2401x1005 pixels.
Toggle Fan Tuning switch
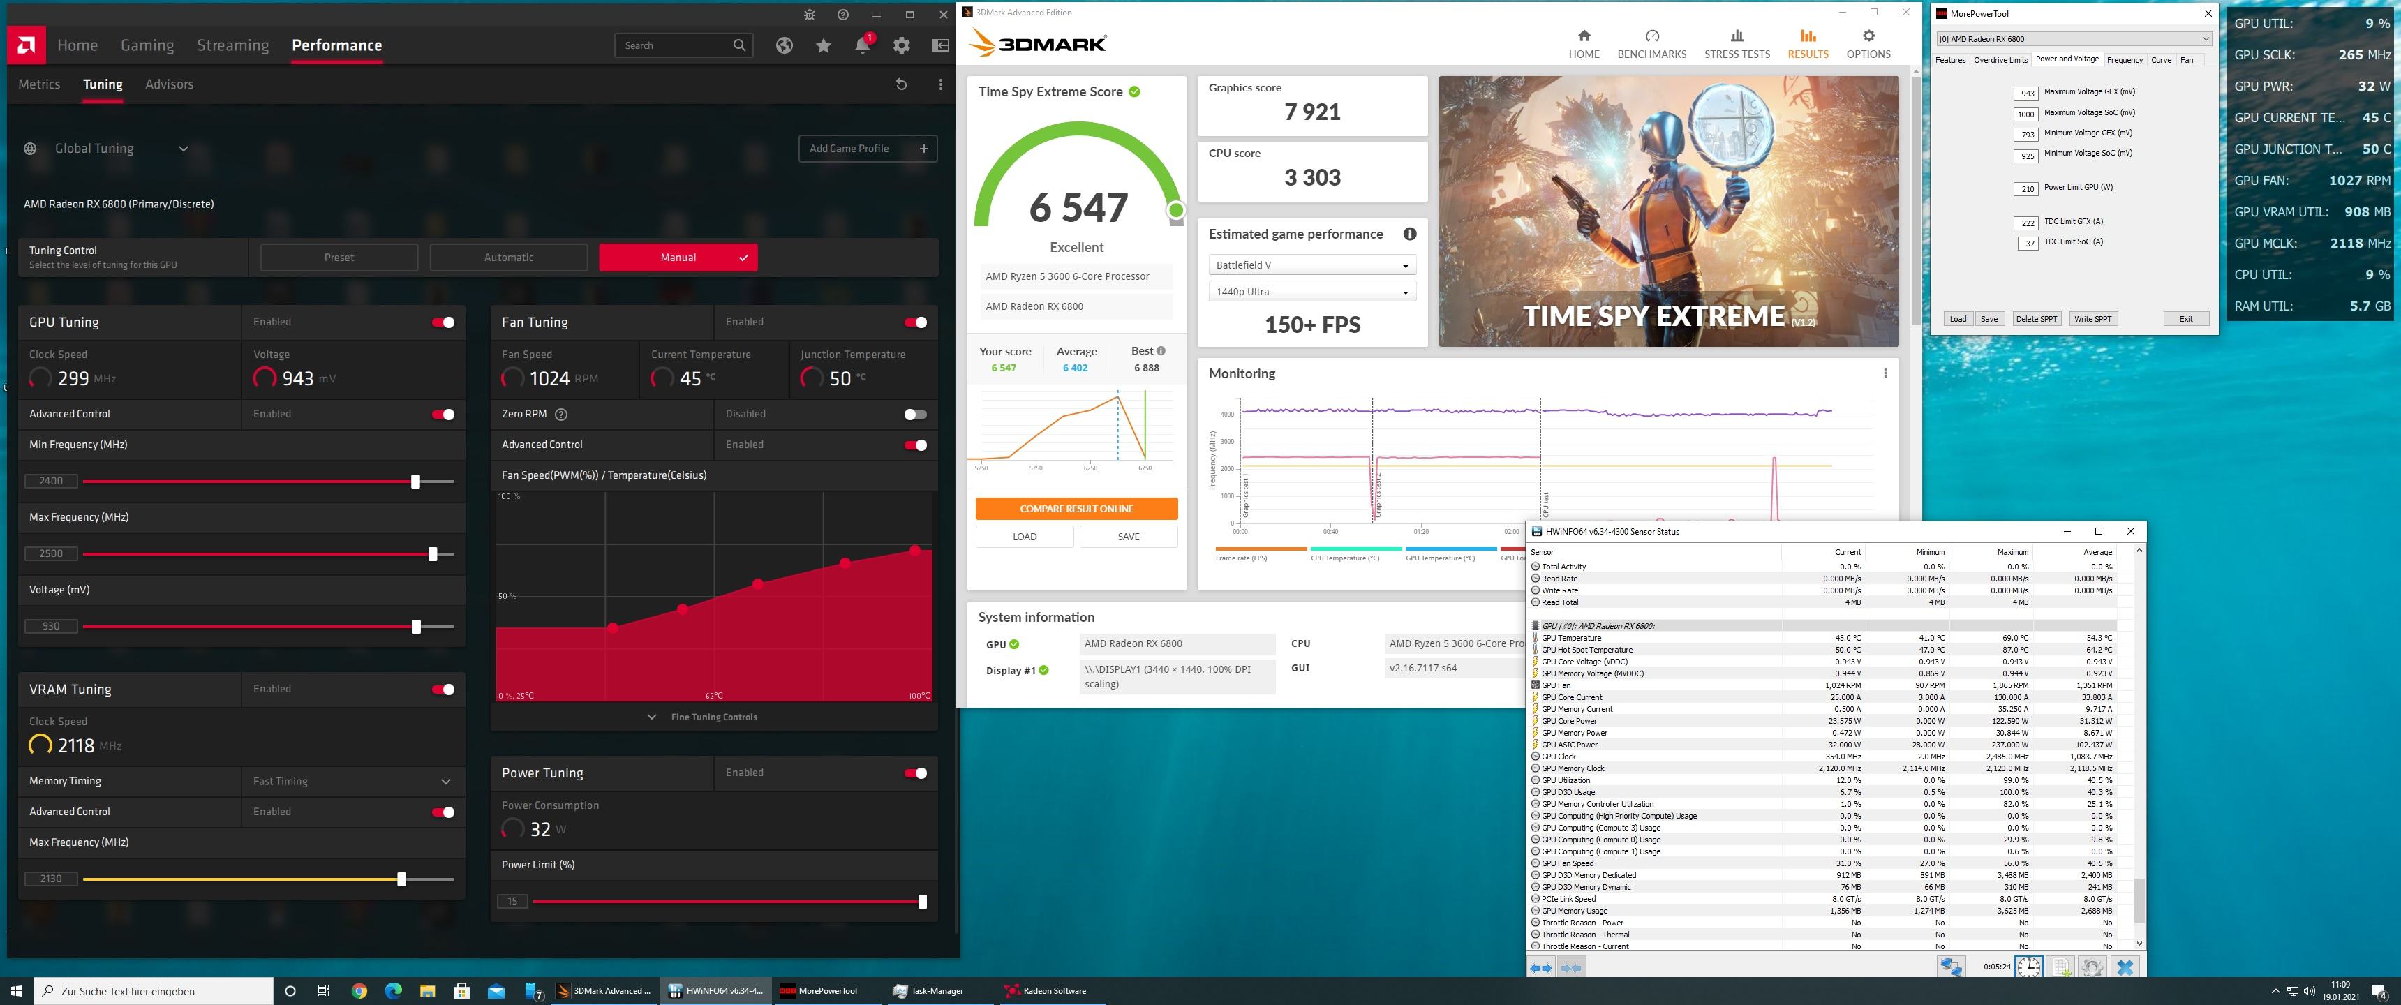[x=916, y=322]
